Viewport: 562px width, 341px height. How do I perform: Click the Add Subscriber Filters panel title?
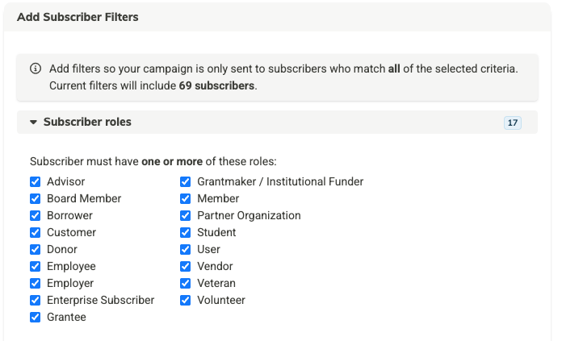pyautogui.click(x=78, y=17)
